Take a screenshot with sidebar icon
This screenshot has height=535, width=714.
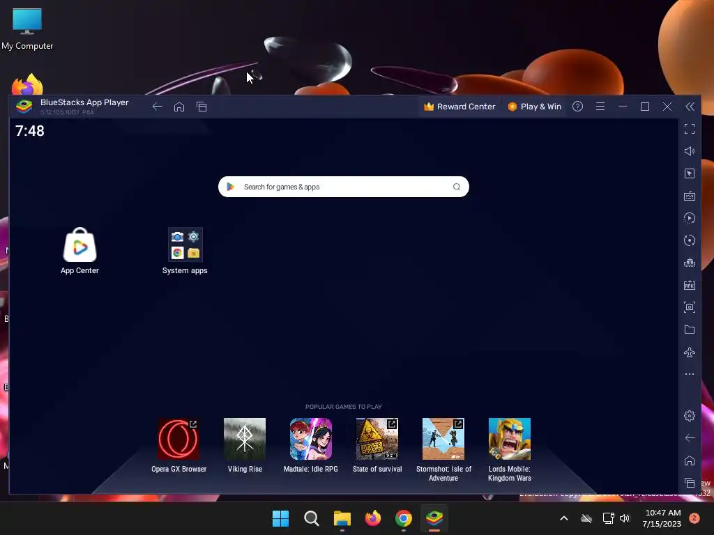(x=690, y=307)
